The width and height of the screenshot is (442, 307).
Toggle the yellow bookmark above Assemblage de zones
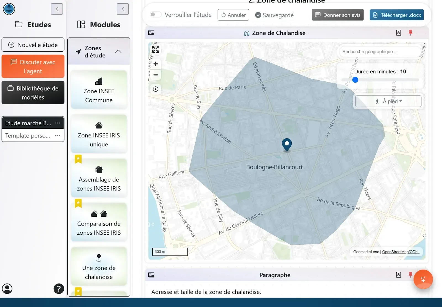(x=78, y=159)
